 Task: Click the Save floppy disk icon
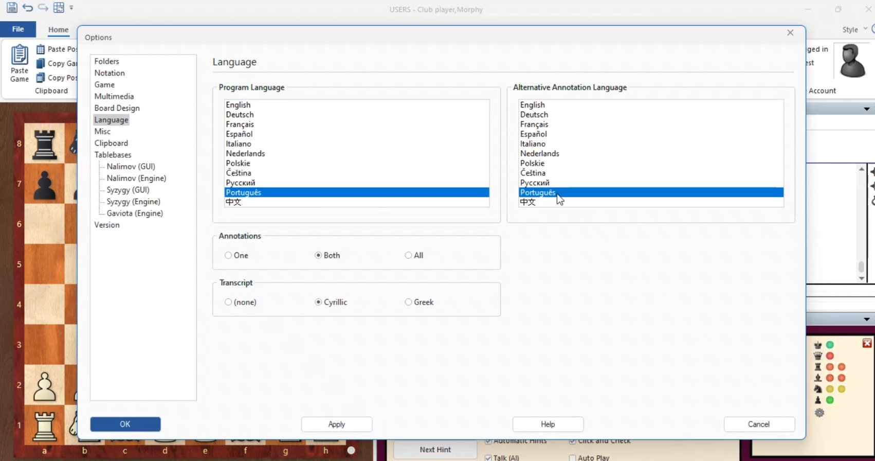click(12, 8)
